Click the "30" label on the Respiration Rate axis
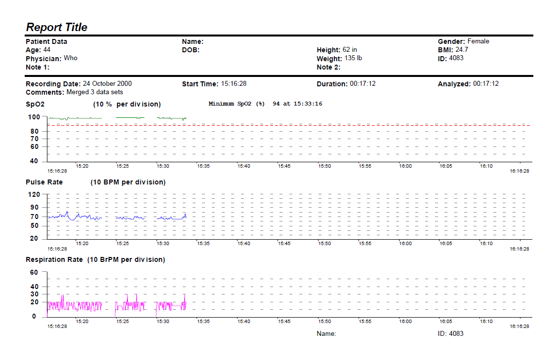 35,294
